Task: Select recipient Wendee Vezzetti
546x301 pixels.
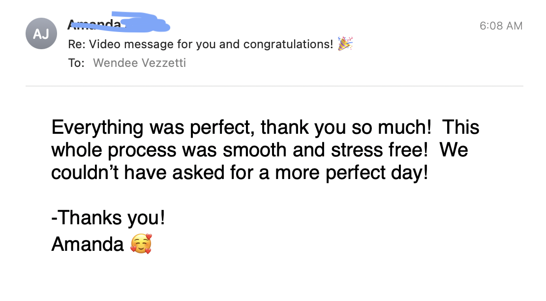Action: tap(139, 62)
